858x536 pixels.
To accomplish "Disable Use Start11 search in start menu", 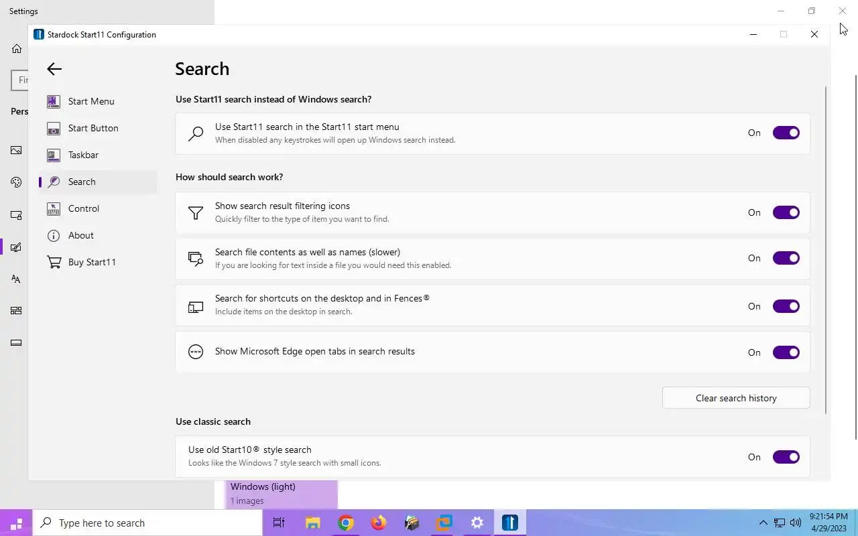I will pos(786,133).
